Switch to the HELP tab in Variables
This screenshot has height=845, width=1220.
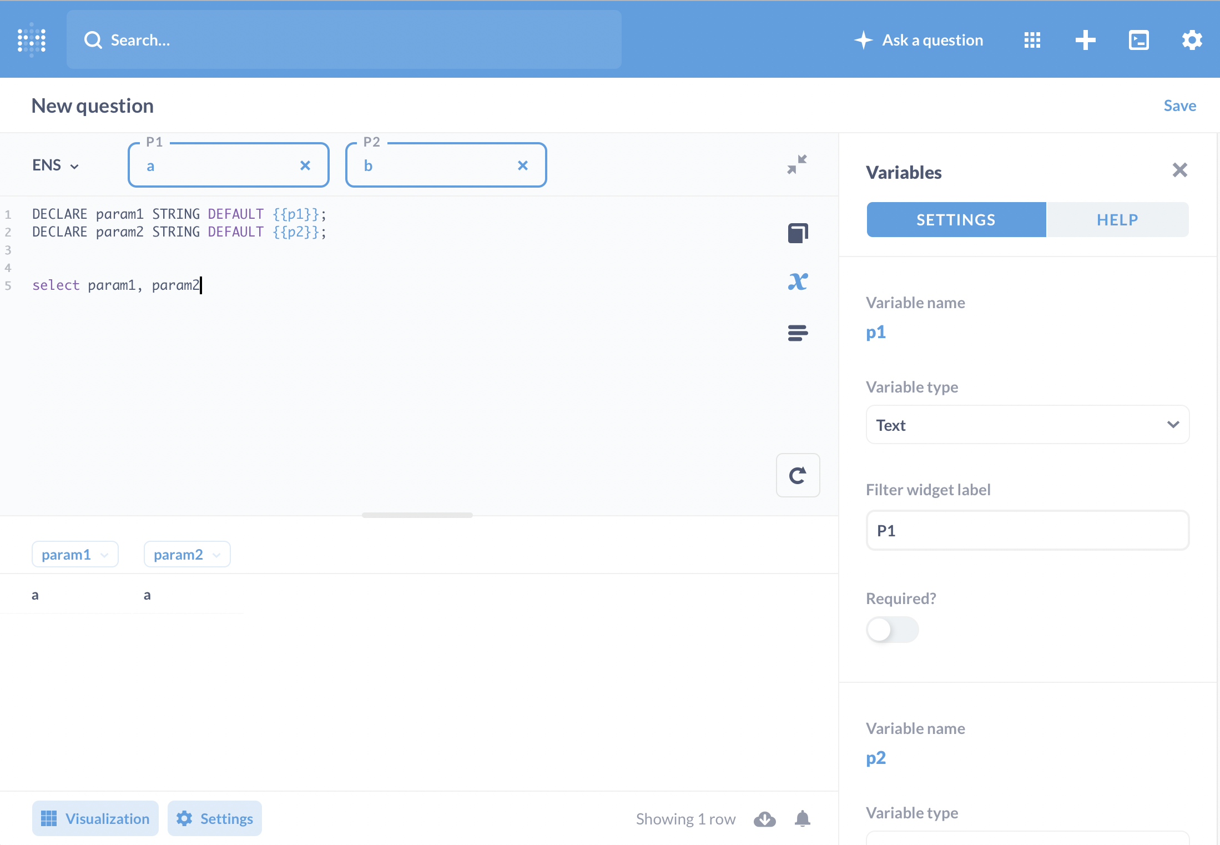(x=1117, y=219)
